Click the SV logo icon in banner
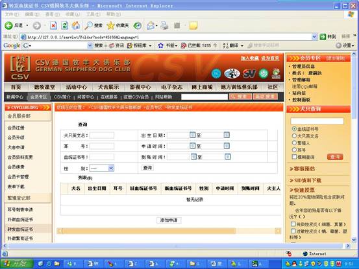 (249, 73)
